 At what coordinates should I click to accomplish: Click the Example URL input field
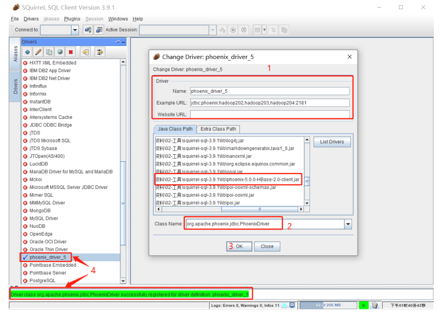click(x=270, y=103)
